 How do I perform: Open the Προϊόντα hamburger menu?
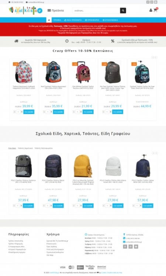pyautogui.click(x=56, y=10)
